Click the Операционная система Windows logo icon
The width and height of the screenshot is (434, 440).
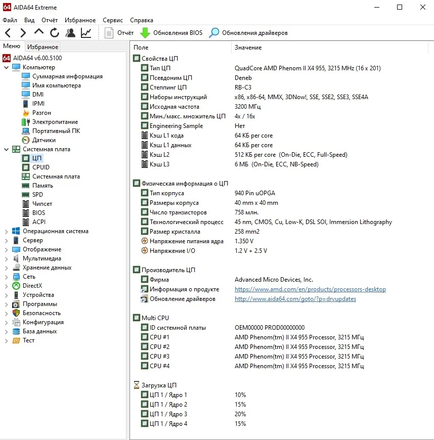click(x=16, y=231)
